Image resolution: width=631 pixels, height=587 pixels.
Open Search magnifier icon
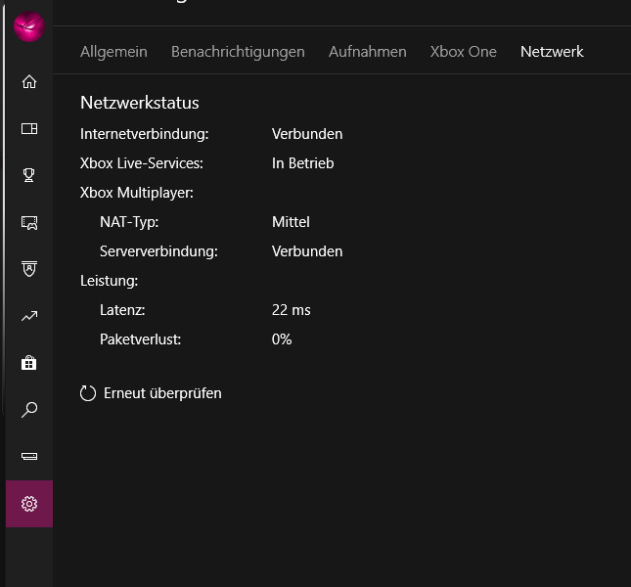click(29, 410)
